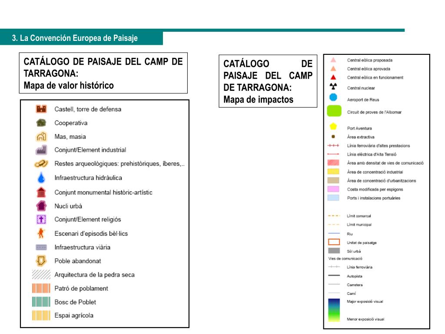445x334 pixels.
Task: Click the Àrea amb densitat de vies red swatch
Action: tap(333, 163)
